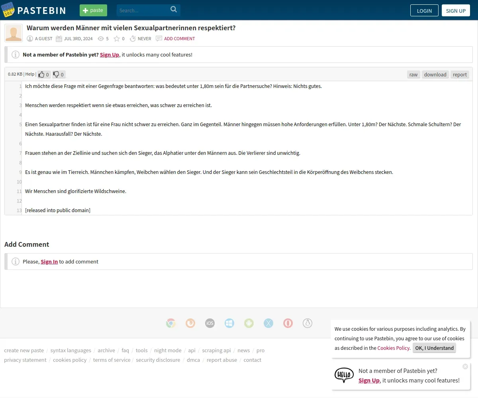
Task: Click the ADD COMMENT link
Action: [x=180, y=39]
